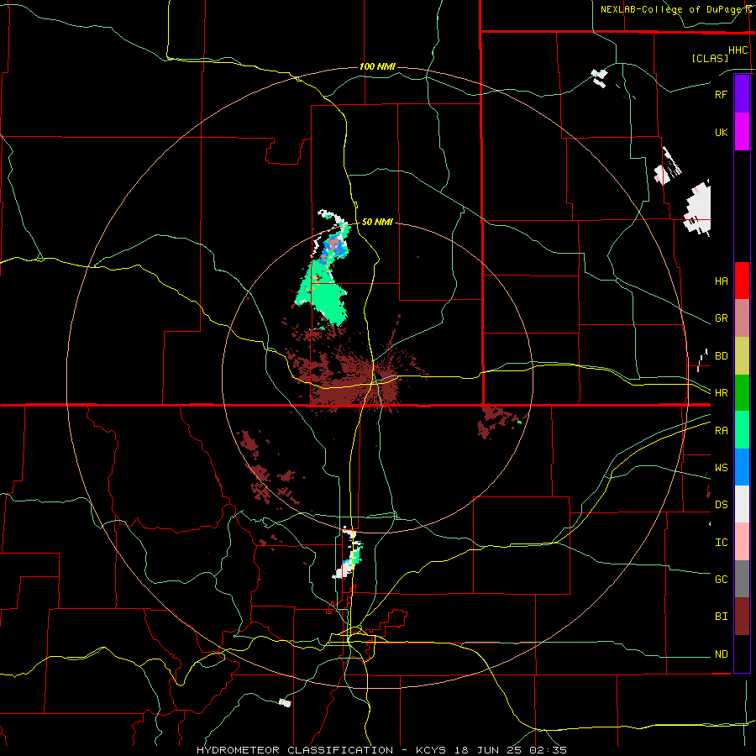Image resolution: width=756 pixels, height=756 pixels.
Task: Click the small storm cell south of 50 NMI ring
Action: pyautogui.click(x=349, y=554)
